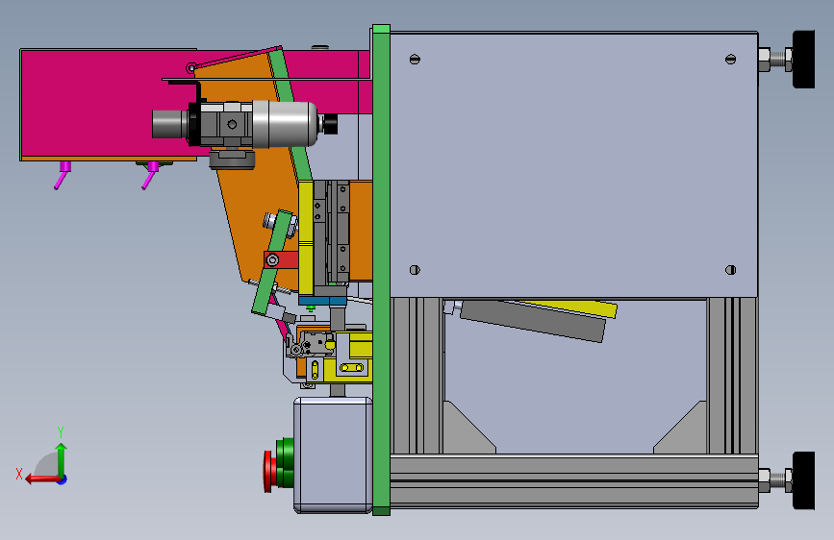Select the angled dark grey plate inside frame

click(532, 321)
